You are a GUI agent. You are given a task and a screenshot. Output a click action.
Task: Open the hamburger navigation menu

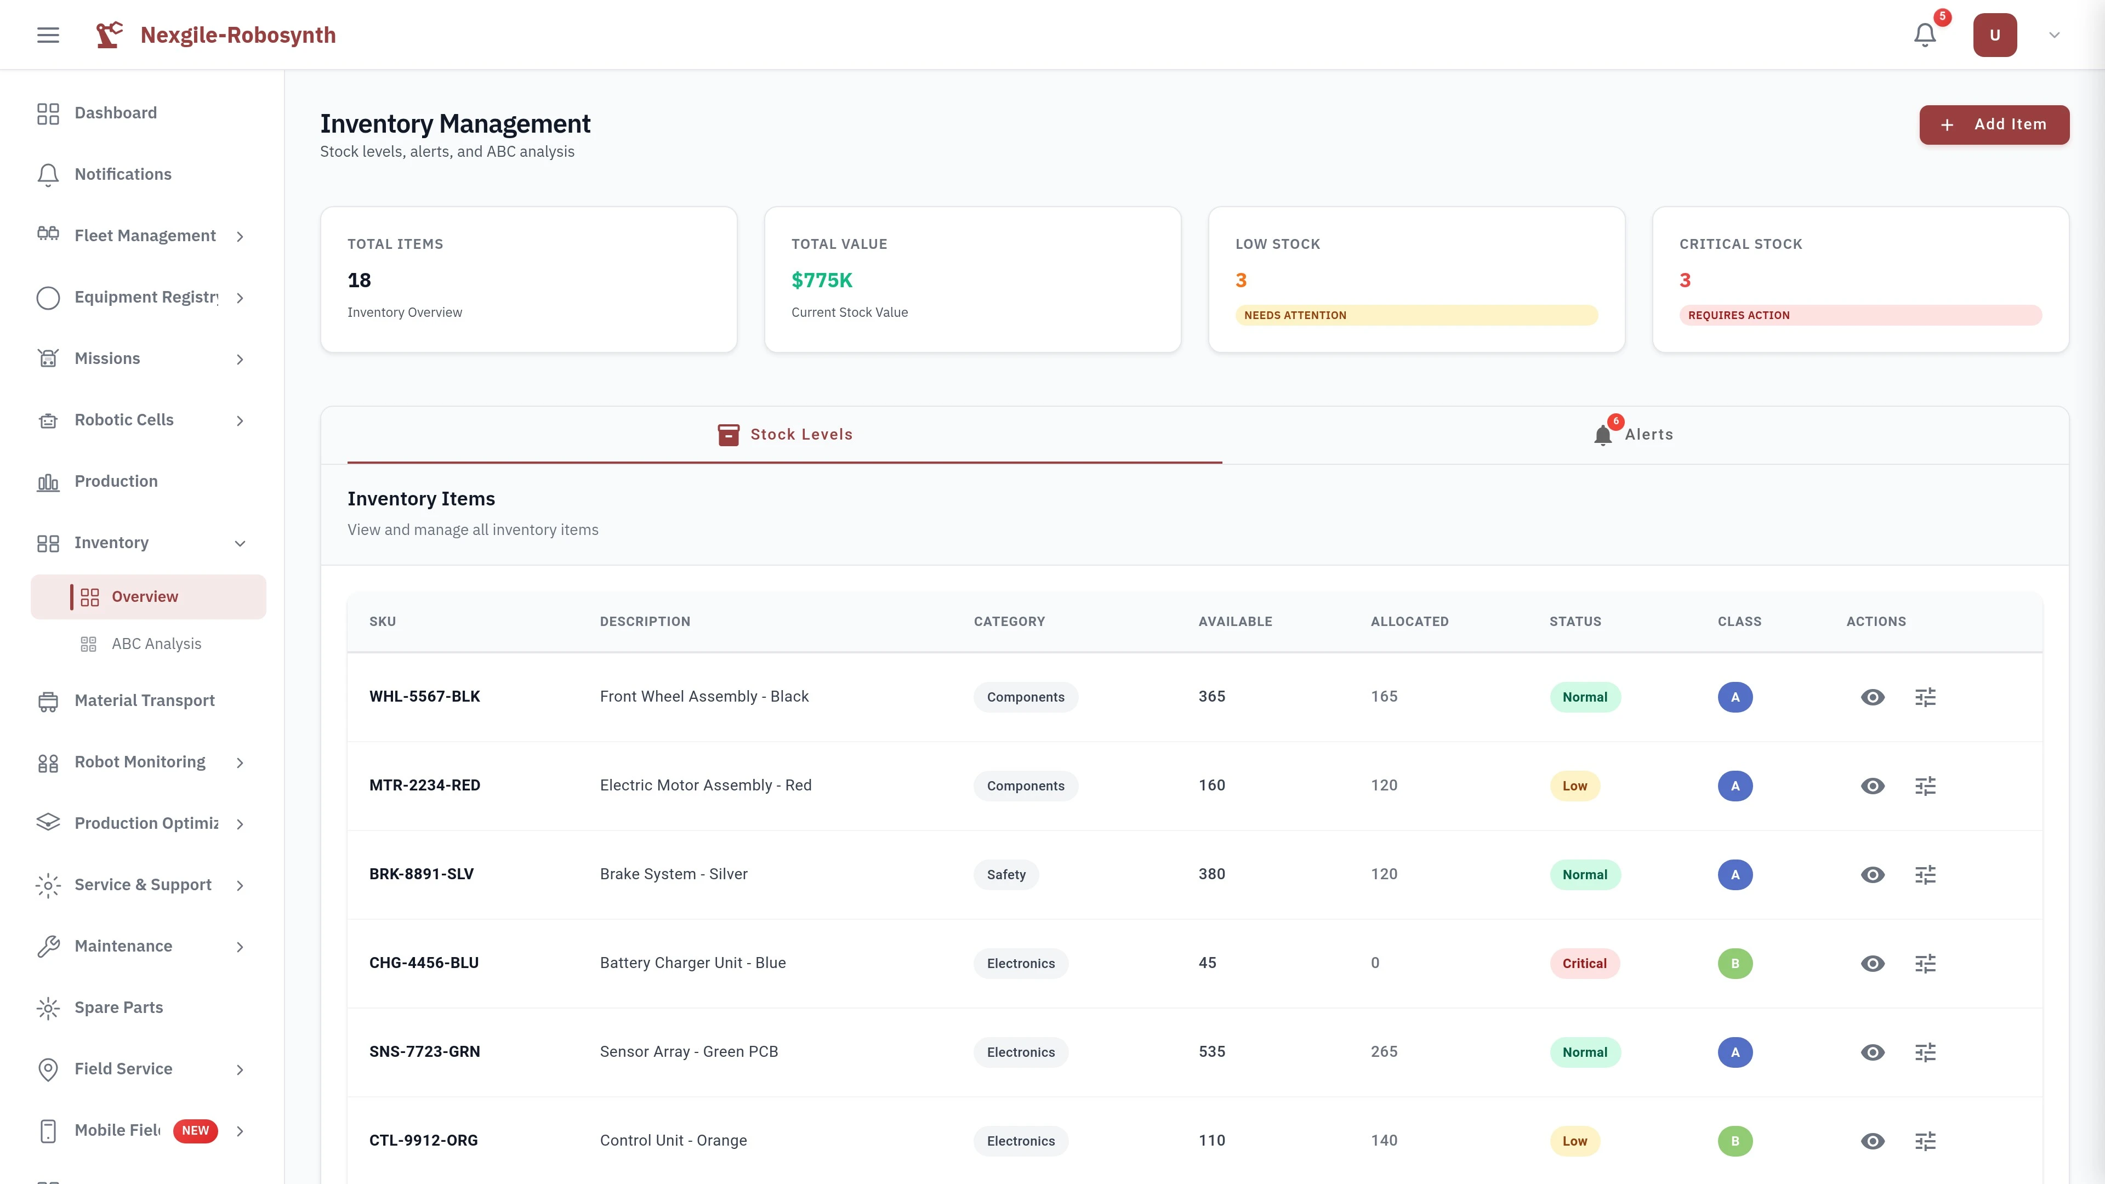pos(48,35)
